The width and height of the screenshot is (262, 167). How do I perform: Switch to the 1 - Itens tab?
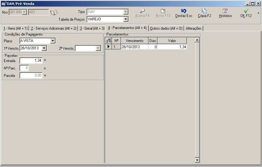click(x=15, y=28)
